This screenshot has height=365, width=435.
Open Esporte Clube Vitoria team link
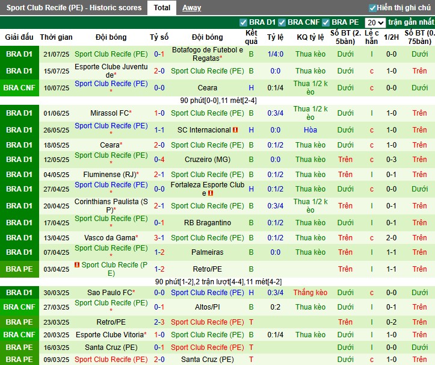(110, 335)
